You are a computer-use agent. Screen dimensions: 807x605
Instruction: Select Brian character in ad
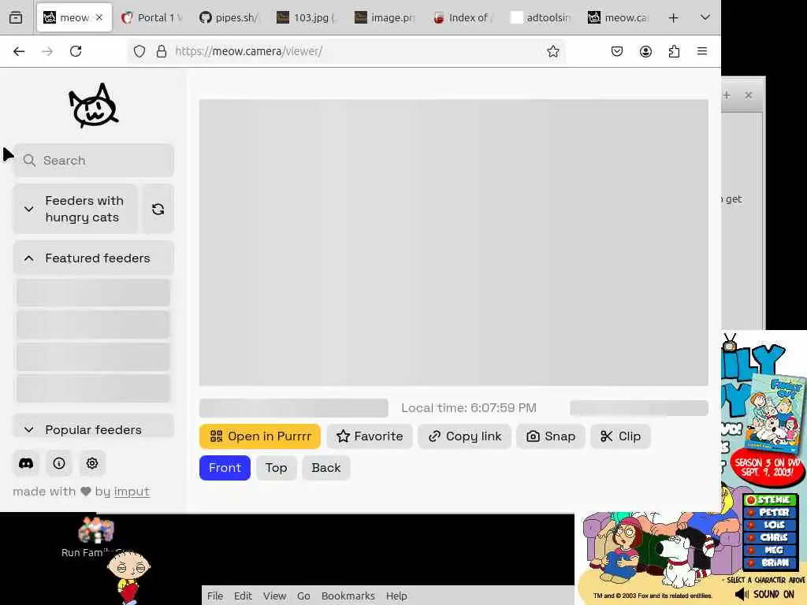tap(771, 562)
